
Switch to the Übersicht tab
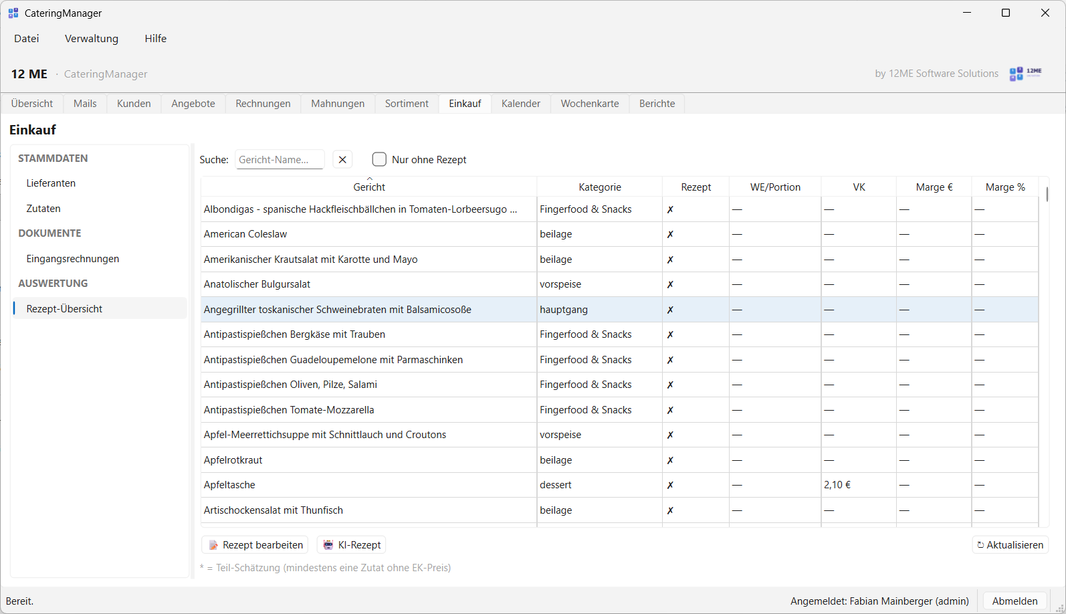click(x=32, y=104)
